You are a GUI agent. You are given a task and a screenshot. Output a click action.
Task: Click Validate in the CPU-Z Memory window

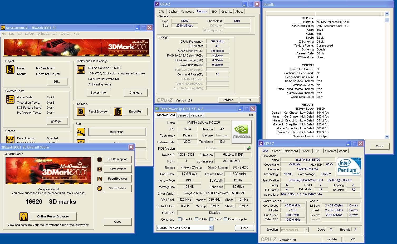point(228,100)
